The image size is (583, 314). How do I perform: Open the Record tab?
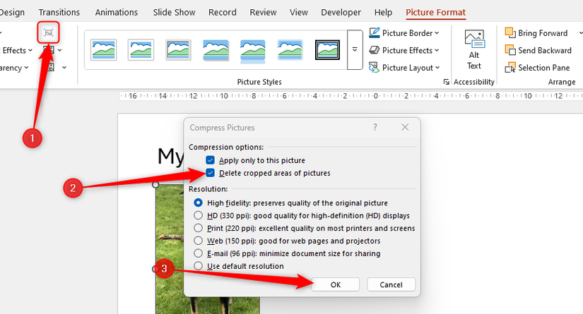pyautogui.click(x=223, y=12)
